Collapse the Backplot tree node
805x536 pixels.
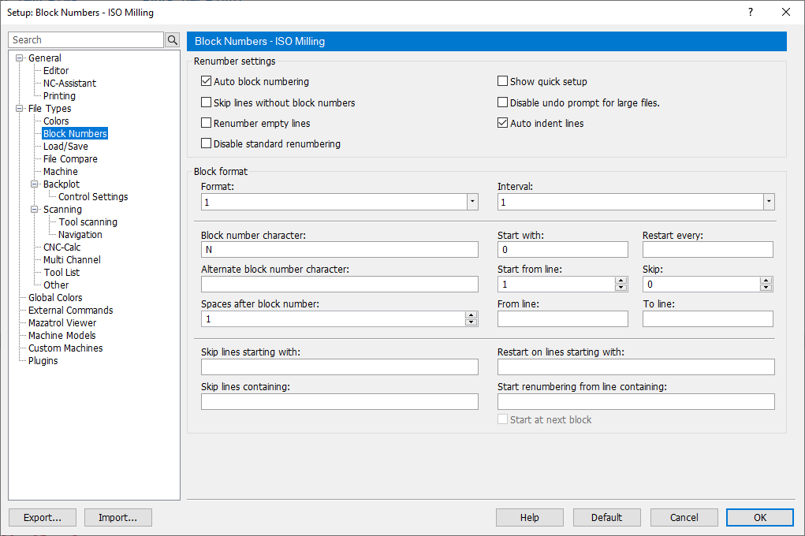click(35, 184)
